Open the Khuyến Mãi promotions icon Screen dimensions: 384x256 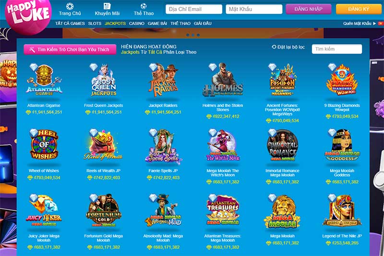click(107, 6)
